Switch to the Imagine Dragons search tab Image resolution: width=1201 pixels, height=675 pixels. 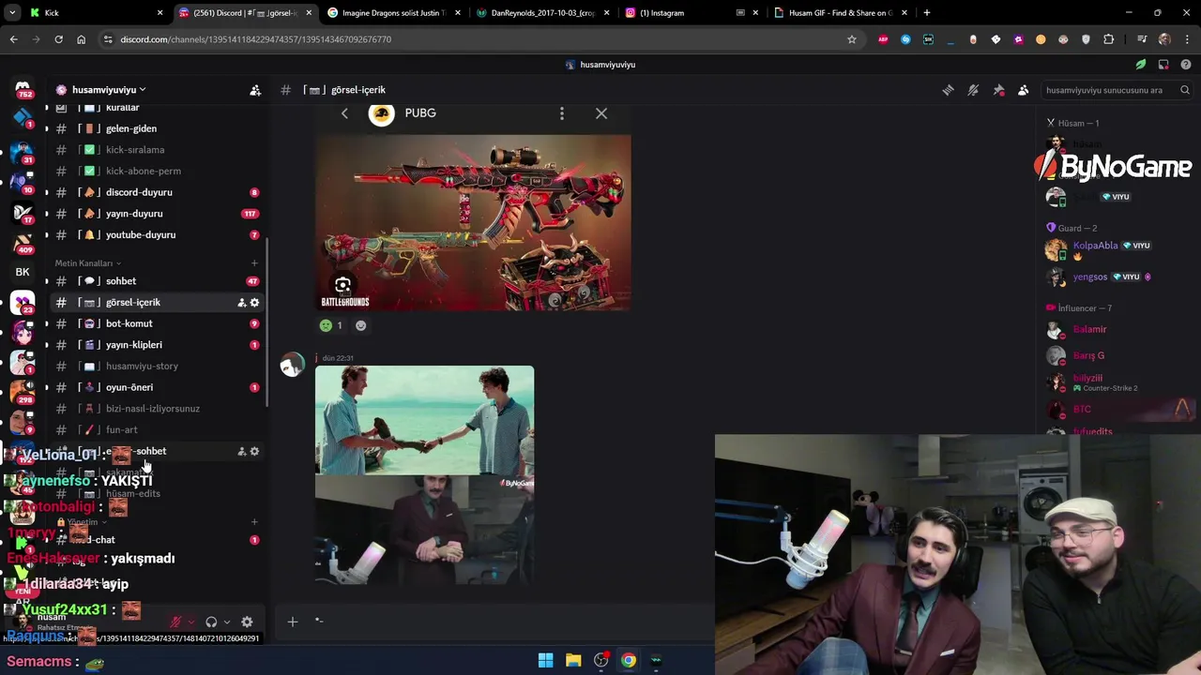[394, 13]
